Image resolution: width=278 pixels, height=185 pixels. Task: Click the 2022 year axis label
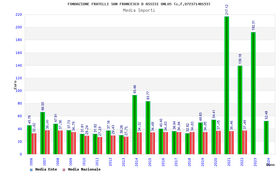tap(242, 162)
